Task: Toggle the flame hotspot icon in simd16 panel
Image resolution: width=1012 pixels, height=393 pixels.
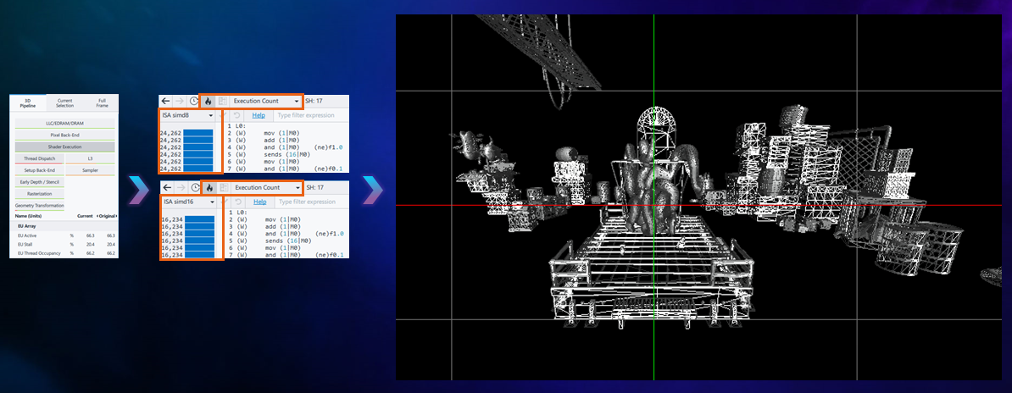Action: 209,187
